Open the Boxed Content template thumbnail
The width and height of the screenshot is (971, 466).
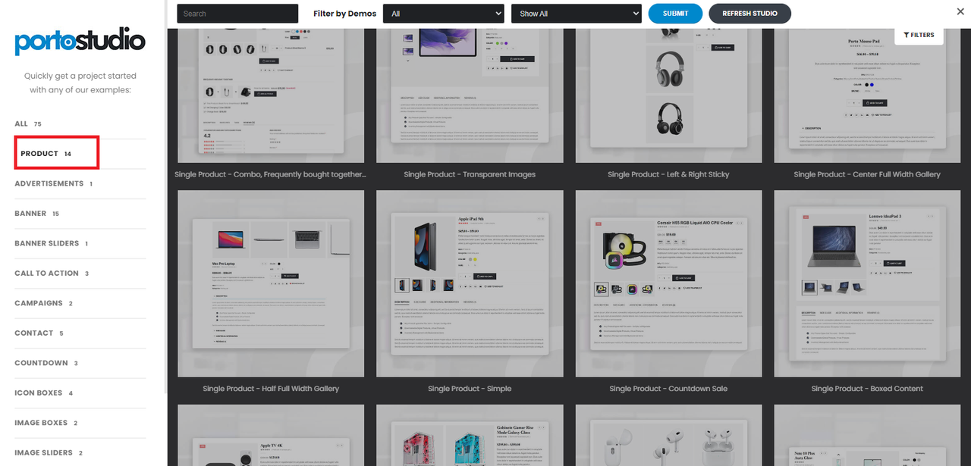point(867,283)
